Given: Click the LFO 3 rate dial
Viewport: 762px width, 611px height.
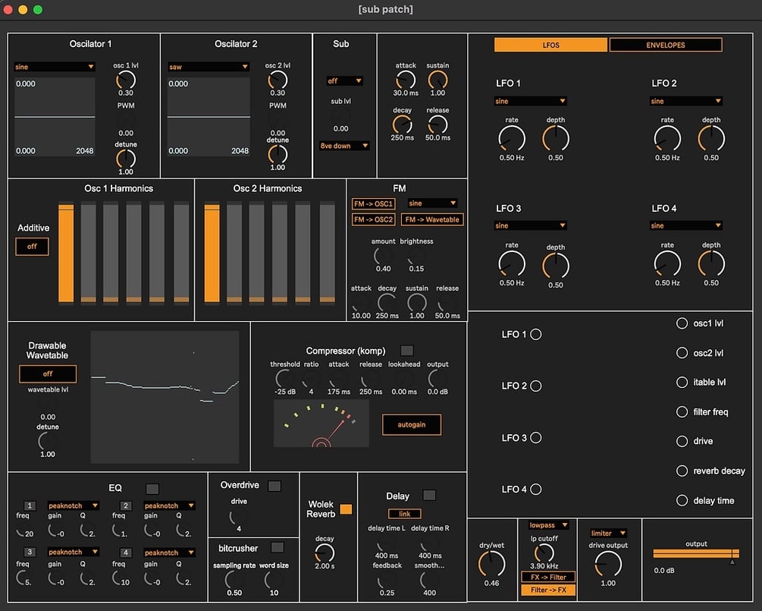Looking at the screenshot, I should tap(512, 264).
